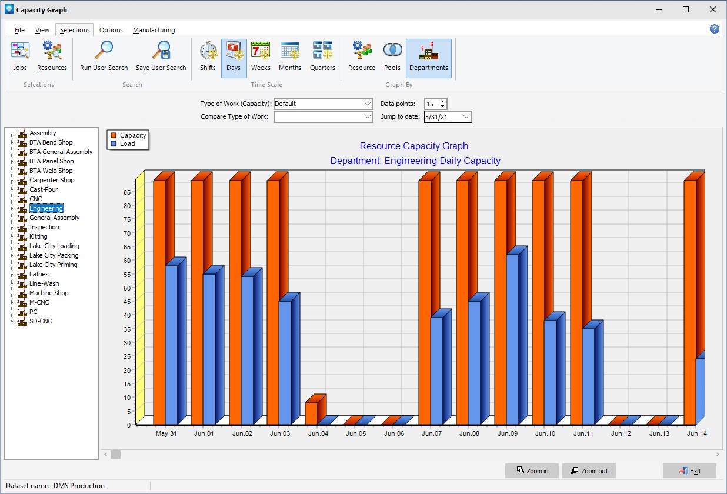The image size is (727, 494).
Task: Open the Options menu tab
Action: [111, 30]
